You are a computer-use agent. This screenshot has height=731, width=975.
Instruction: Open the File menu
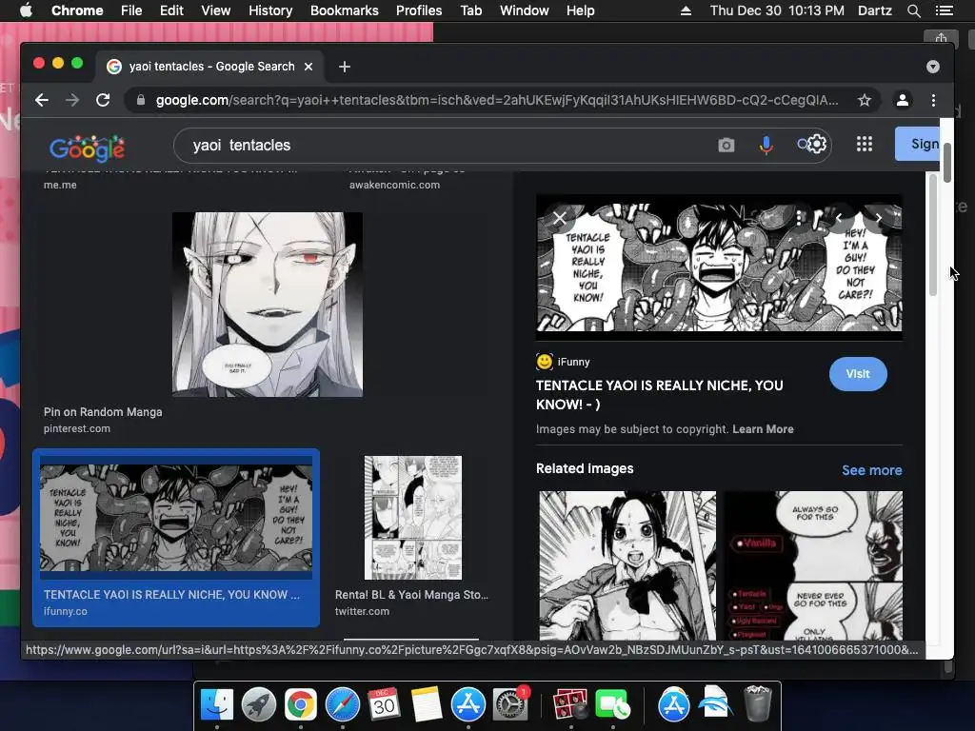tap(131, 10)
